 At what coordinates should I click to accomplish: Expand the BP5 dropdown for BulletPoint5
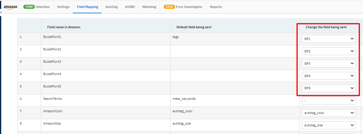click(329, 88)
